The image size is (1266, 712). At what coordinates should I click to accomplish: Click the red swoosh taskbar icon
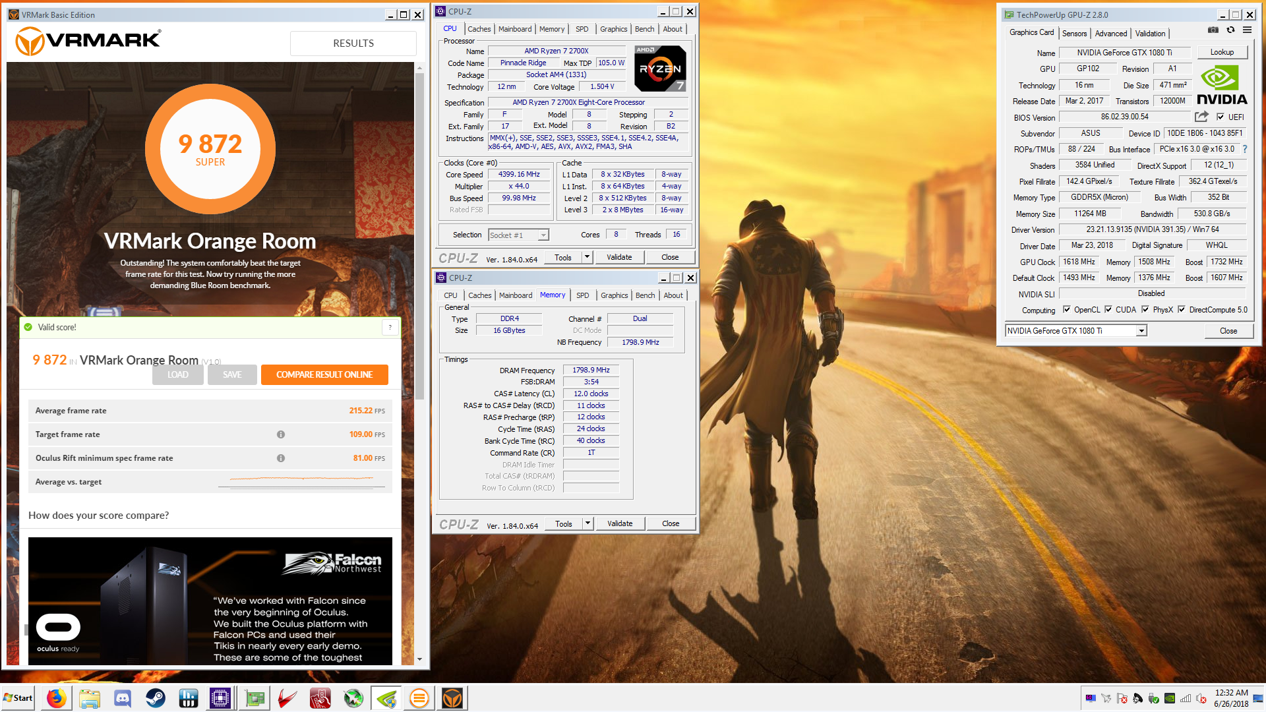[x=287, y=698]
